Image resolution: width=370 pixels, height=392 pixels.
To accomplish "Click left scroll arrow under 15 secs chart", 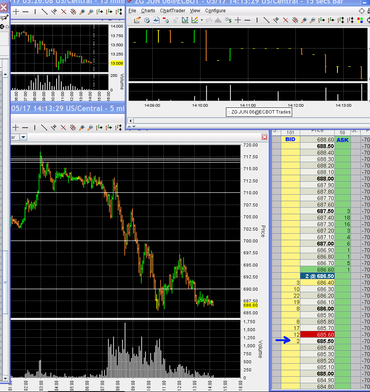I will [x=130, y=121].
